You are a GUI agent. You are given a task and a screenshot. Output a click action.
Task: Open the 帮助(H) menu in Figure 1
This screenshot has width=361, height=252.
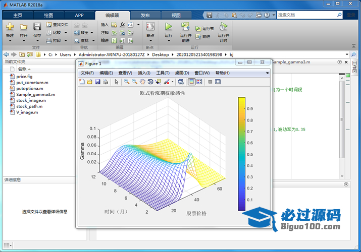[x=222, y=73]
